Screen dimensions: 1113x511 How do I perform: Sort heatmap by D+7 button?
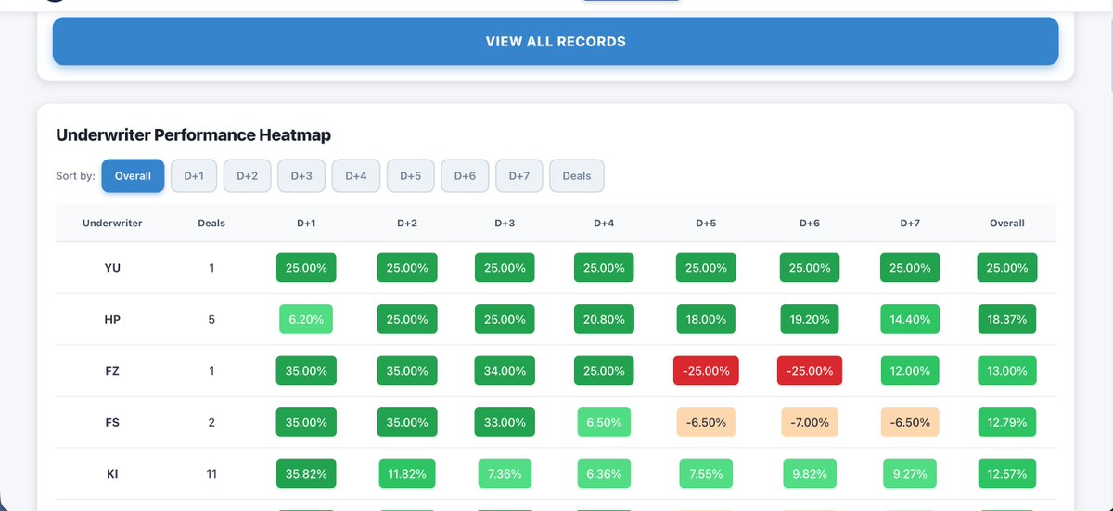[519, 175]
